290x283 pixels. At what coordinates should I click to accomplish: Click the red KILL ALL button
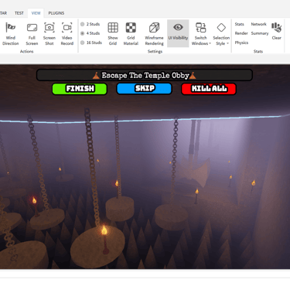pos(209,89)
